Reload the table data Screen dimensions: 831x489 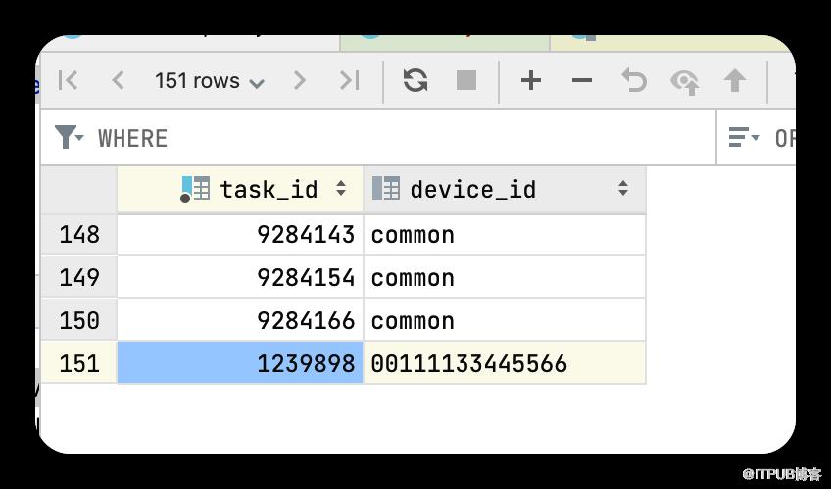coord(415,81)
